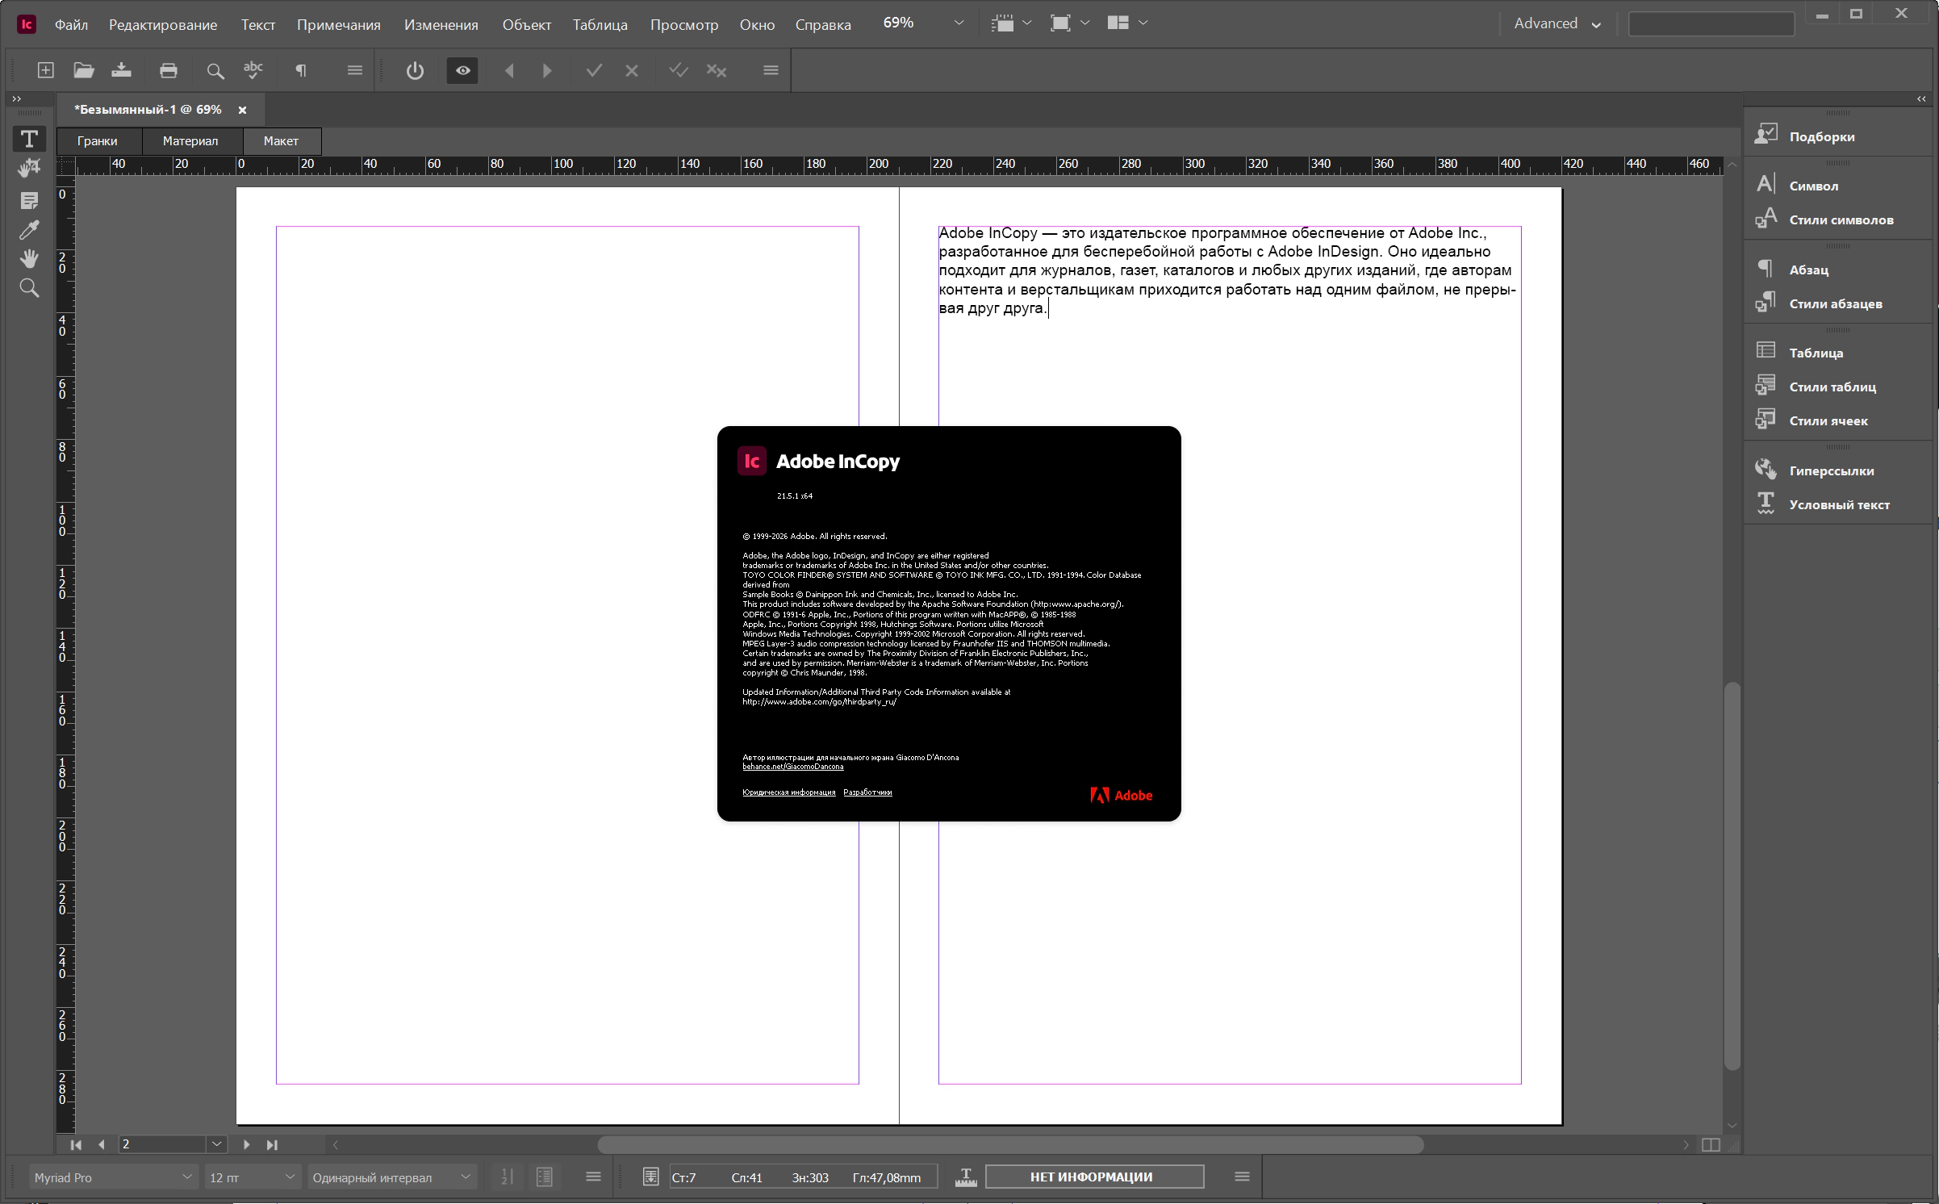This screenshot has width=1939, height=1204.
Task: Click the search field at top right
Action: 1711,23
